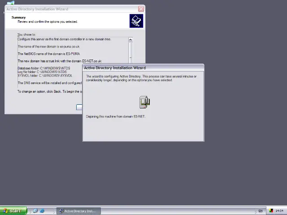Click the summary text box scrollbar track
The height and width of the screenshot is (215, 287).
[130, 48]
